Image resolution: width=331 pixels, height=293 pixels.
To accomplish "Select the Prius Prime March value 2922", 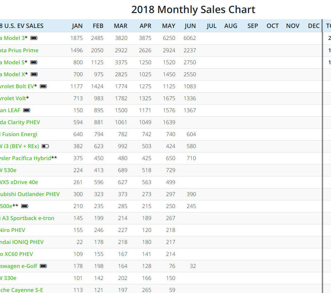I will [x=121, y=50].
